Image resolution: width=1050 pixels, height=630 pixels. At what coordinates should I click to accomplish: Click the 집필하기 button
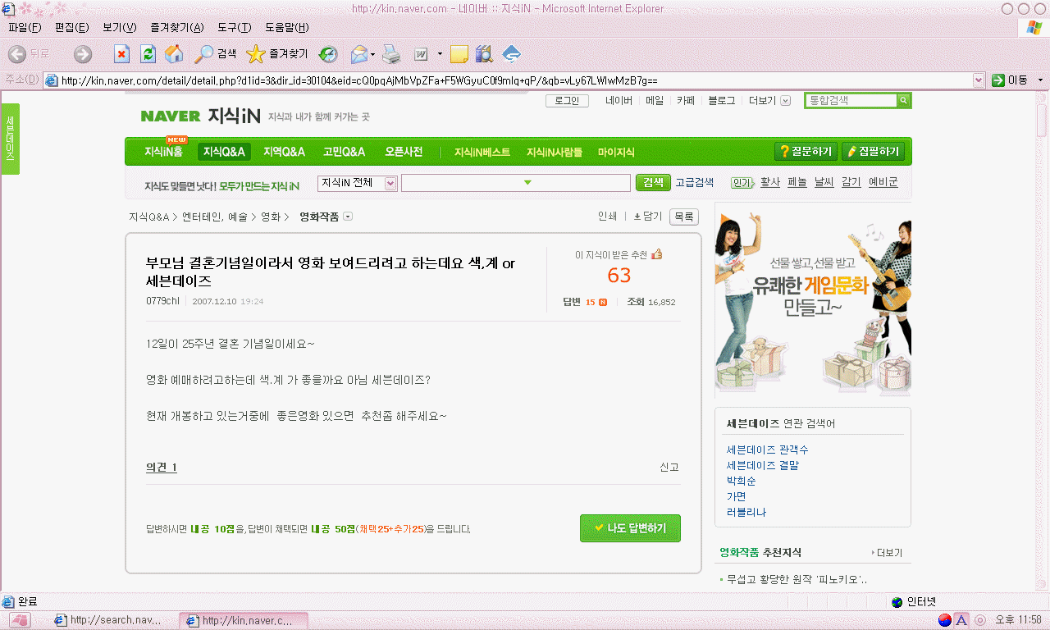(874, 152)
